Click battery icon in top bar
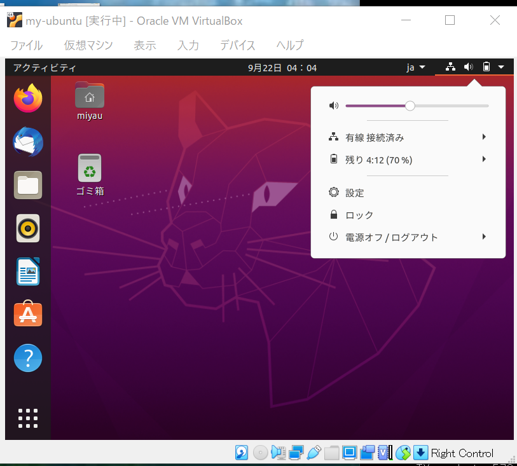Viewport: 517px width, 466px height. pyautogui.click(x=486, y=67)
